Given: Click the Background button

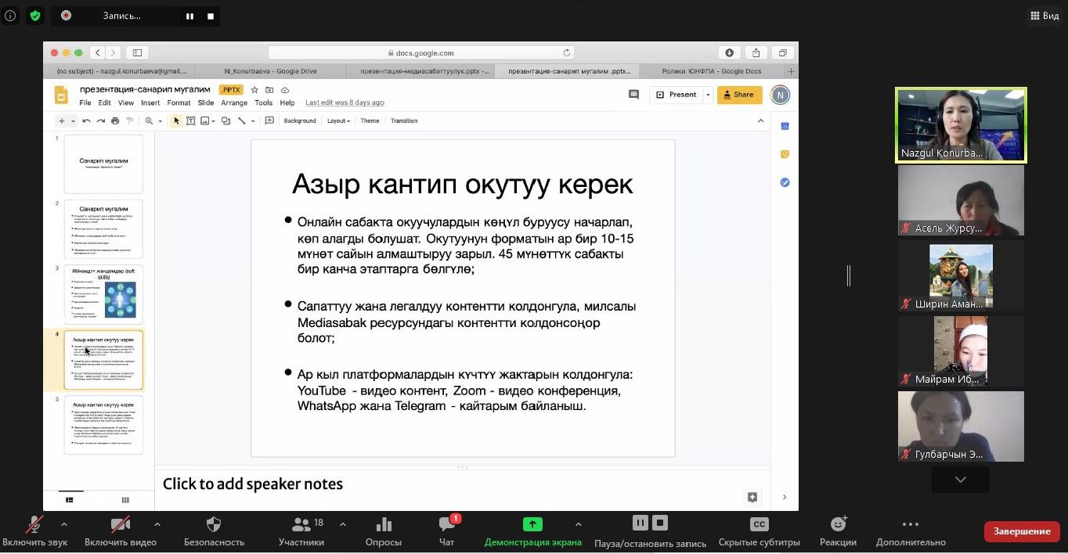Looking at the screenshot, I should point(300,121).
